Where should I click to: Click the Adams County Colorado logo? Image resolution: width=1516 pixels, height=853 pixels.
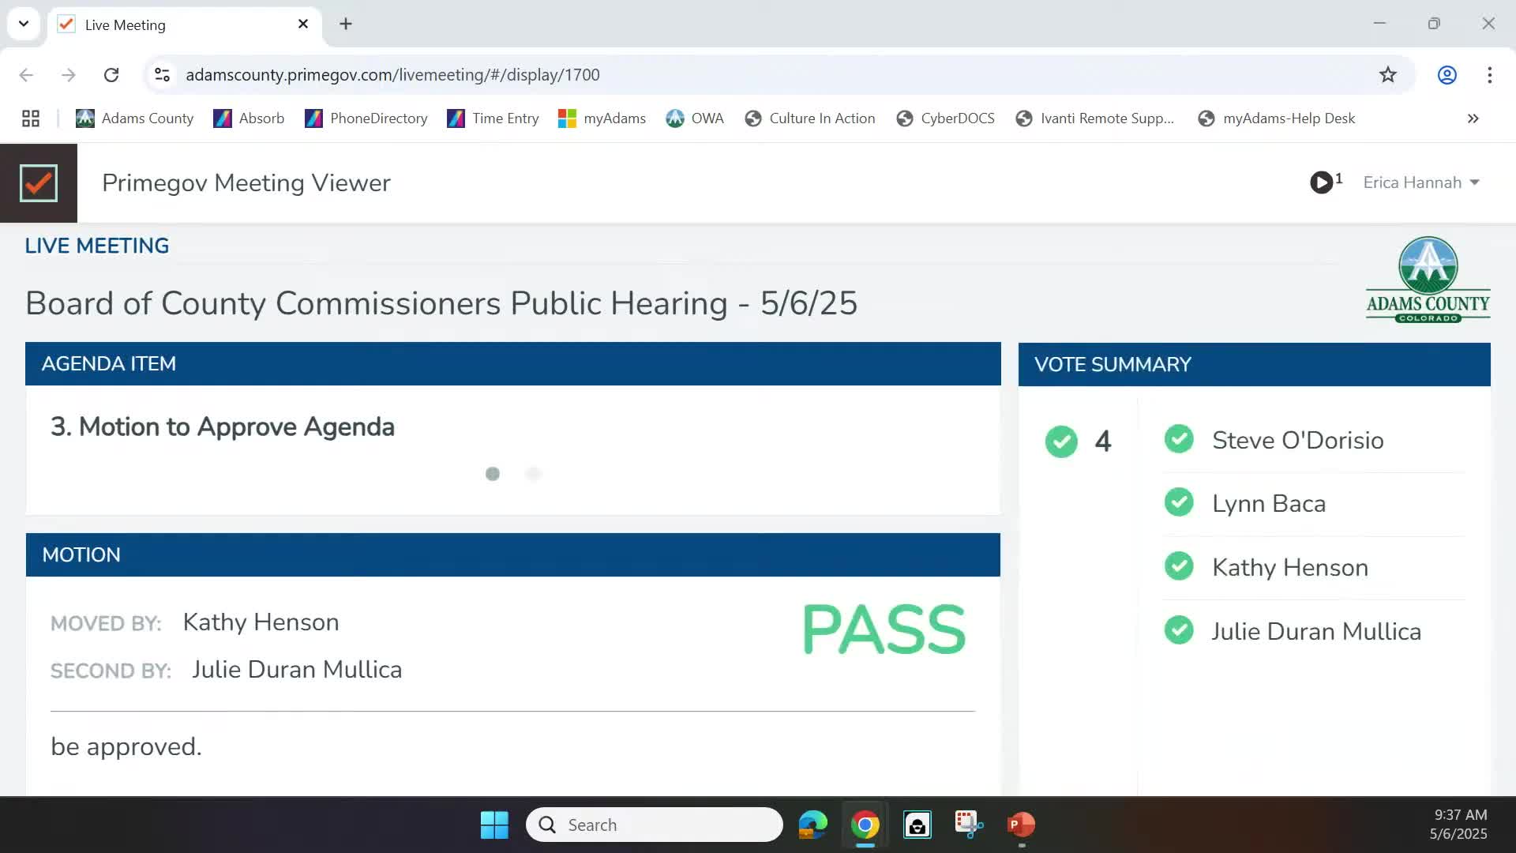pos(1428,280)
